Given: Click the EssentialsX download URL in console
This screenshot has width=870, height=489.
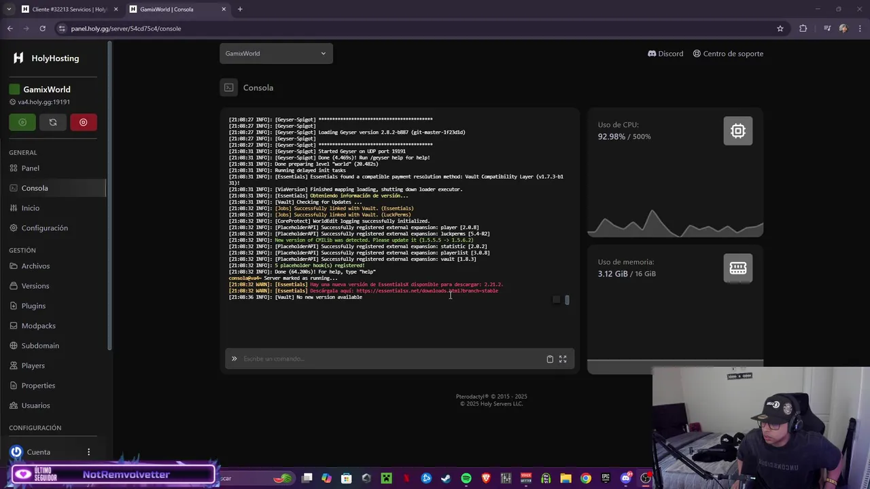Looking at the screenshot, I should click(427, 291).
